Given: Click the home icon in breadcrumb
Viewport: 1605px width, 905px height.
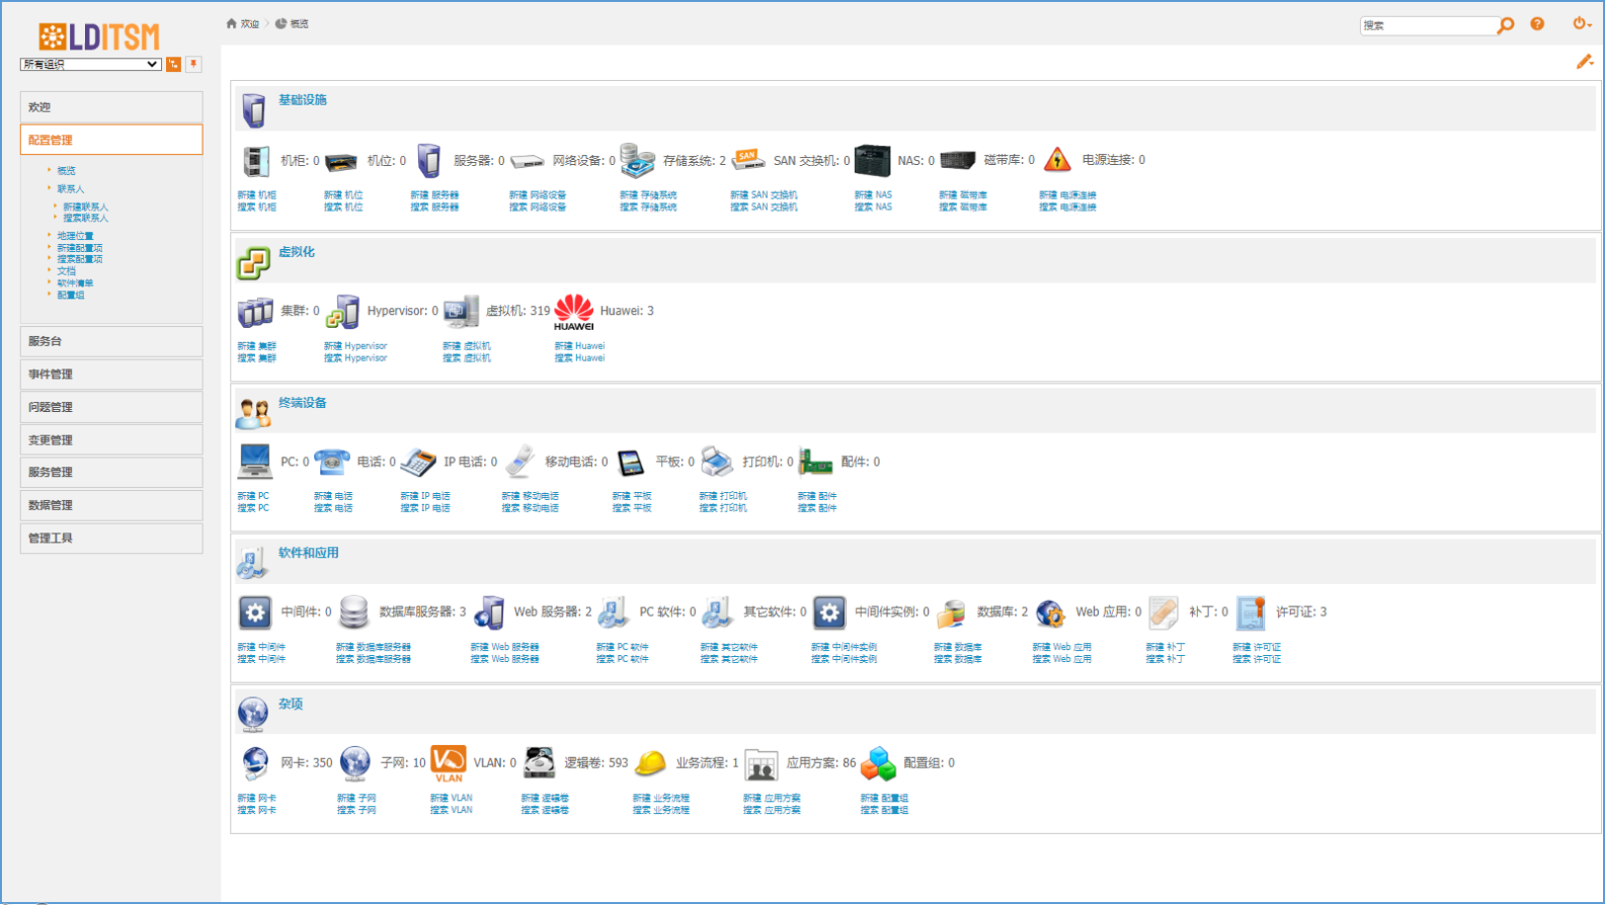Looking at the screenshot, I should coord(231,24).
